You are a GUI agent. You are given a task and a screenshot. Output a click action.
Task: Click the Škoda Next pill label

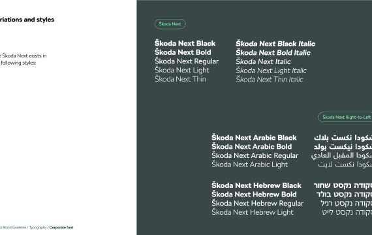point(170,24)
